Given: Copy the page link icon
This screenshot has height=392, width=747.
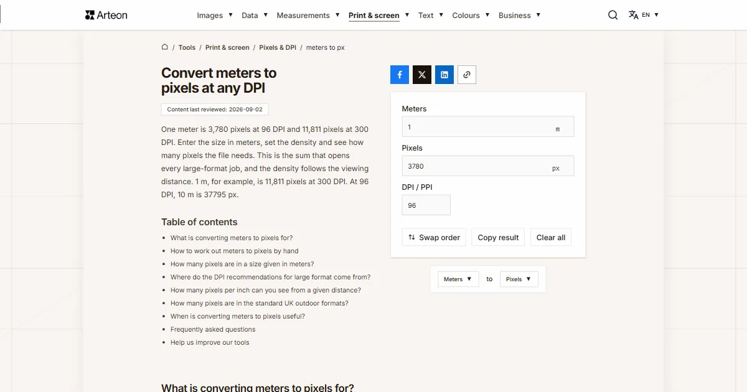Looking at the screenshot, I should click(x=467, y=75).
